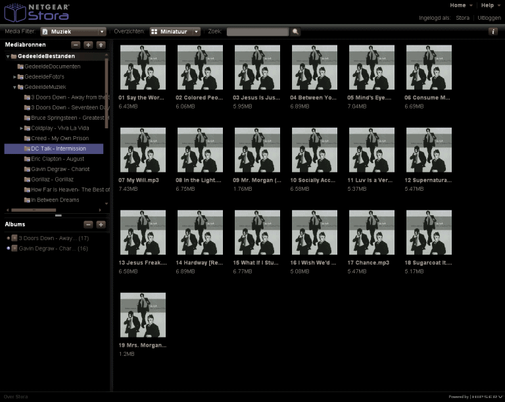This screenshot has height=402, width=505.
Task: Click the Uitloggen link
Action: tap(489, 18)
